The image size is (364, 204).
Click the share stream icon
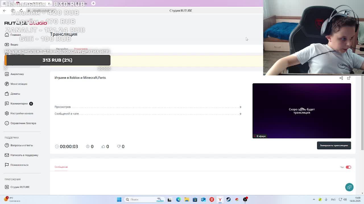pyautogui.click(x=341, y=78)
